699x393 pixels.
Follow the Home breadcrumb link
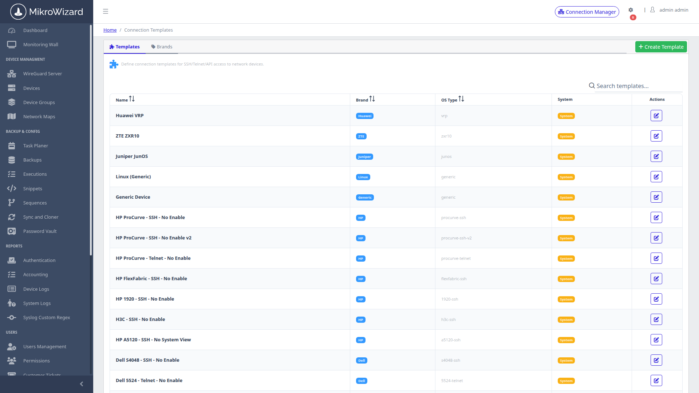click(110, 30)
